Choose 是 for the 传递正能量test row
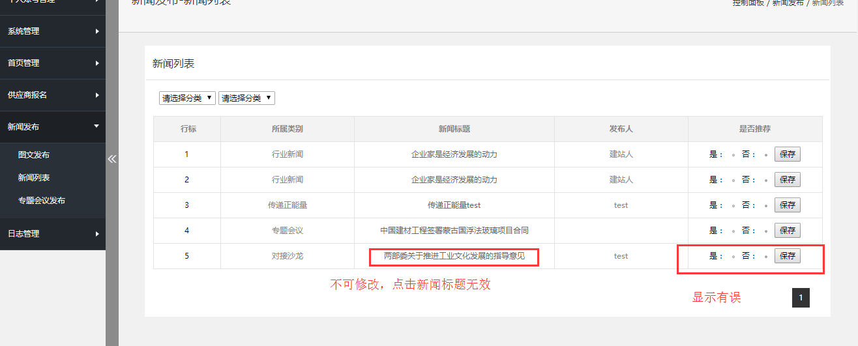The width and height of the screenshot is (858, 346). 733,206
